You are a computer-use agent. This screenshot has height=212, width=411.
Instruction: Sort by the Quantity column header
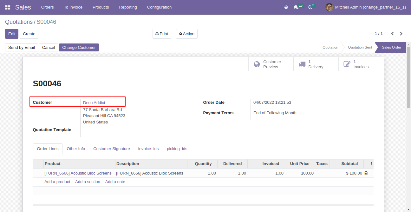pos(202,164)
